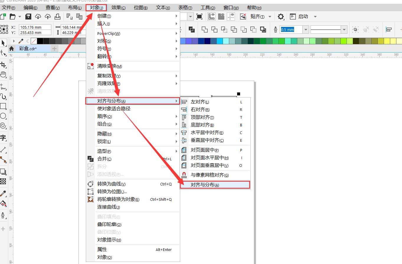402x264 pixels.
Task: Open the Options gear settings
Action: pyautogui.click(x=281, y=17)
